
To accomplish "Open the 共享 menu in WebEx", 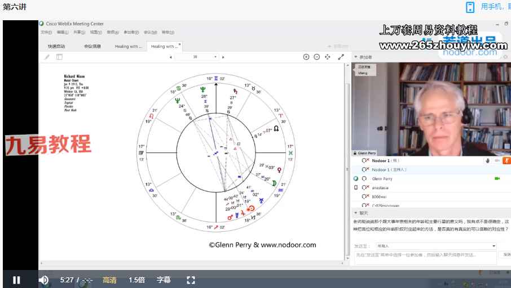I will pyautogui.click(x=79, y=32).
